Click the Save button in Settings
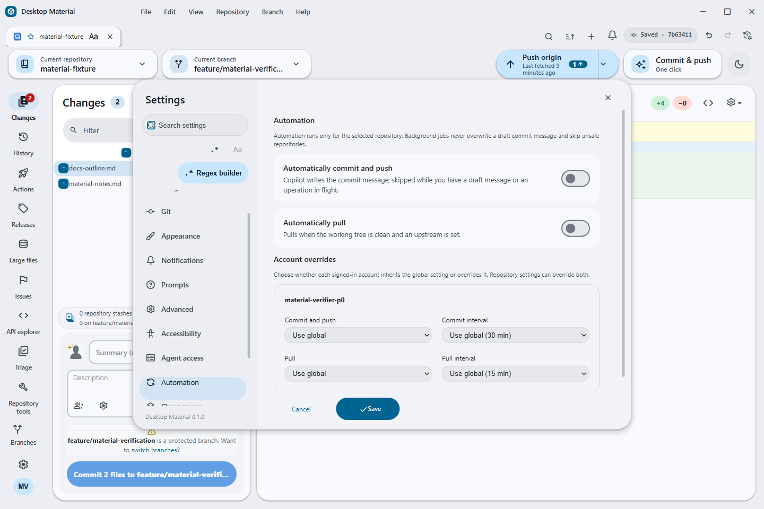 click(x=368, y=409)
